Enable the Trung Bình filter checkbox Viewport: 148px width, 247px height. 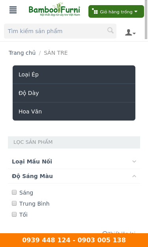[x=14, y=203]
